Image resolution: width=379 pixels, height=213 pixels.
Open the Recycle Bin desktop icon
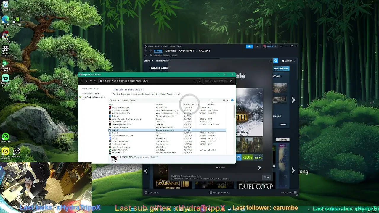tap(5, 6)
